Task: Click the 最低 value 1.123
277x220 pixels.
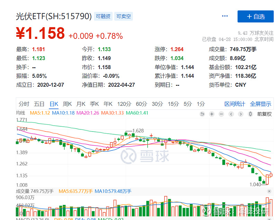Action: (38, 58)
